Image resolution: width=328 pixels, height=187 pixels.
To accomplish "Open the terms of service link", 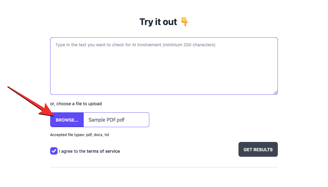I will click(x=103, y=151).
